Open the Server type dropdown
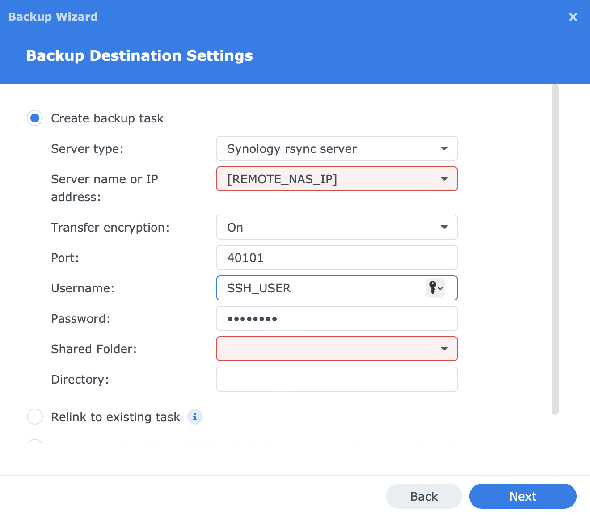590x515 pixels. [337, 148]
